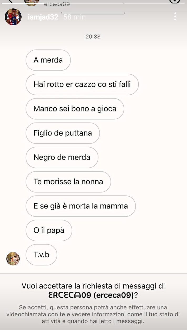Tap the 58 min story timestamp

click(75, 17)
